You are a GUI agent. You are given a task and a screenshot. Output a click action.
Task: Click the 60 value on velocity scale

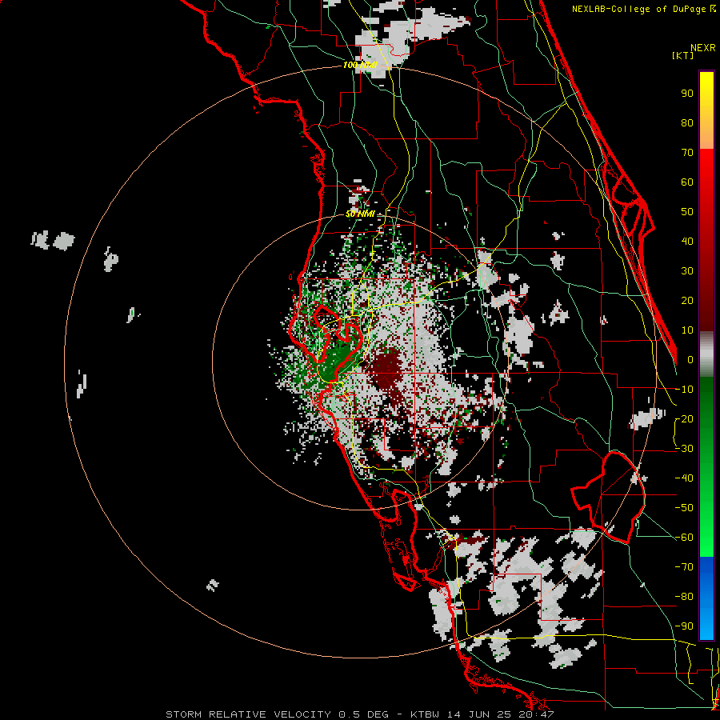pyautogui.click(x=687, y=182)
